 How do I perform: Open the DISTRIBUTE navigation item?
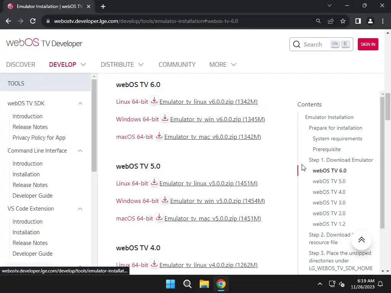click(x=118, y=64)
